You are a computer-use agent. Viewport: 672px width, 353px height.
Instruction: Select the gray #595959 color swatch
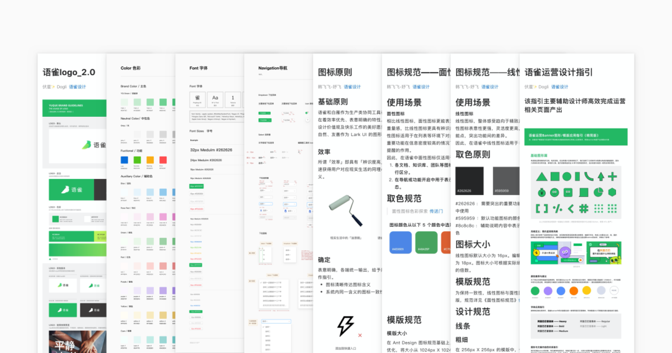[506, 181]
